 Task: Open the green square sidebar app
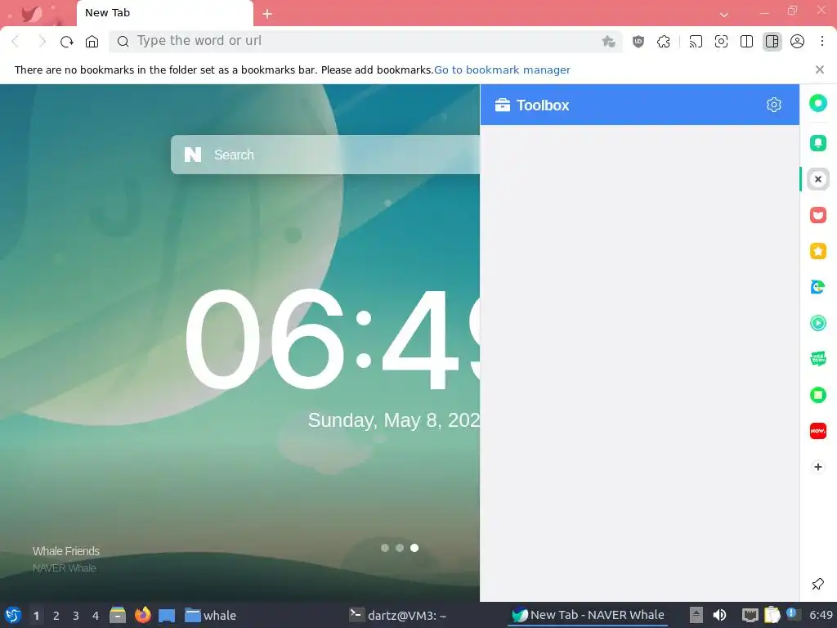pos(817,395)
